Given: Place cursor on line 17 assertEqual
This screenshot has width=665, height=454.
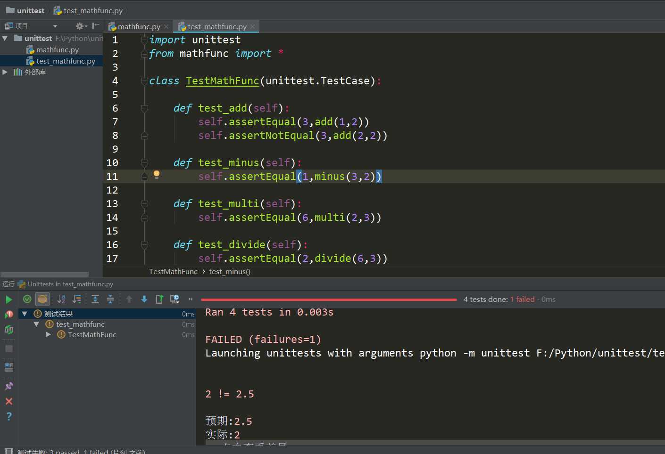Looking at the screenshot, I should click(x=262, y=259).
